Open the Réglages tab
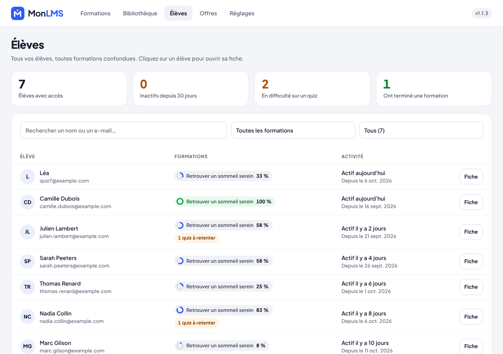Image resolution: width=503 pixels, height=354 pixels. pos(242,13)
